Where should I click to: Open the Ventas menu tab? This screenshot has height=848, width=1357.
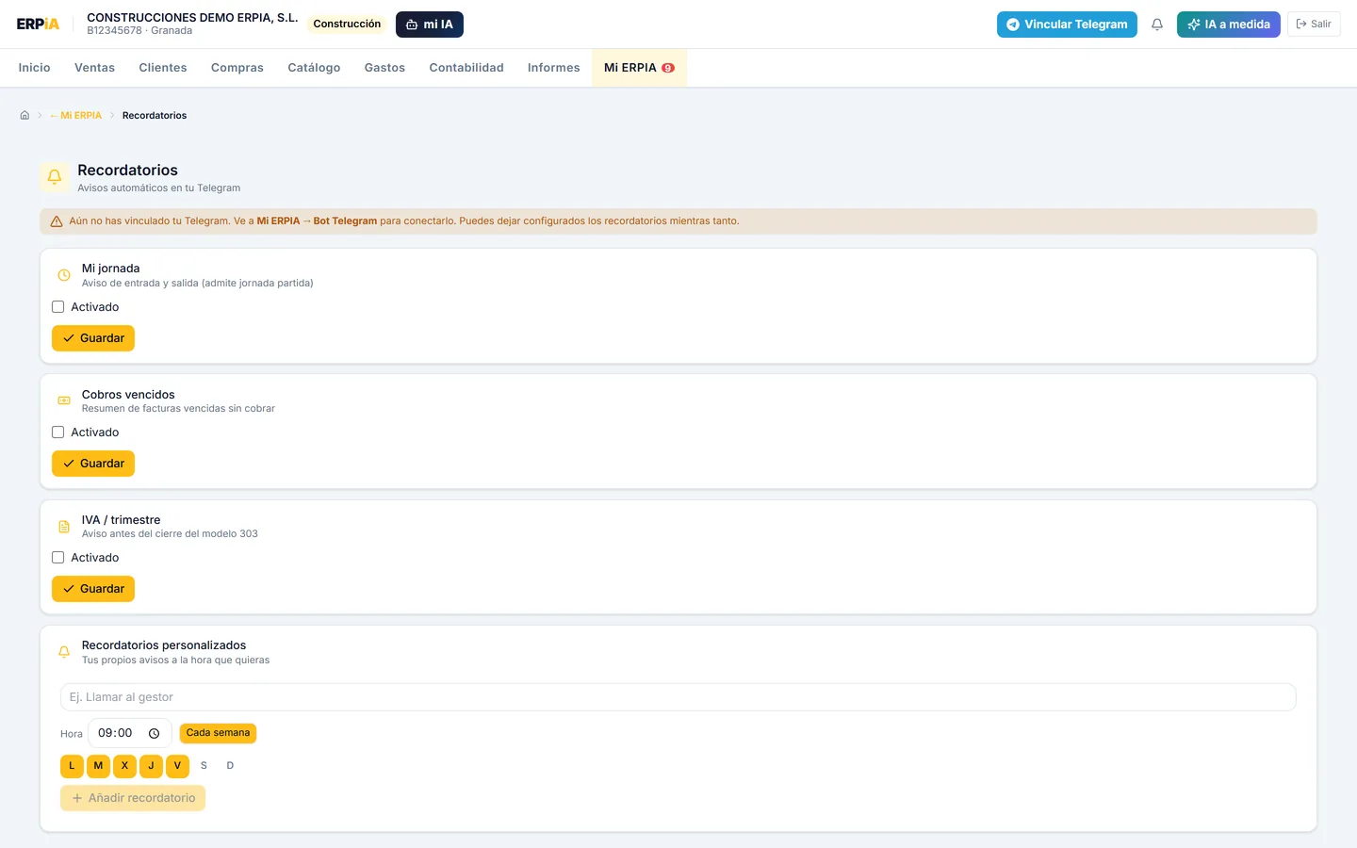(x=94, y=68)
